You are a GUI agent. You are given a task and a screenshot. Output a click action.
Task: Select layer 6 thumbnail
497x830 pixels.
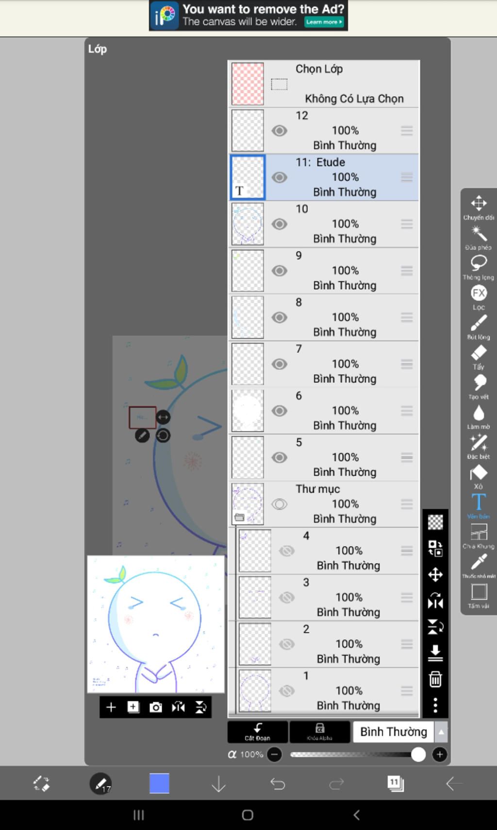[248, 411]
